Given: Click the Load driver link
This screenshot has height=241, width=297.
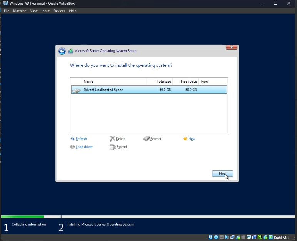Looking at the screenshot, I should [x=84, y=147].
